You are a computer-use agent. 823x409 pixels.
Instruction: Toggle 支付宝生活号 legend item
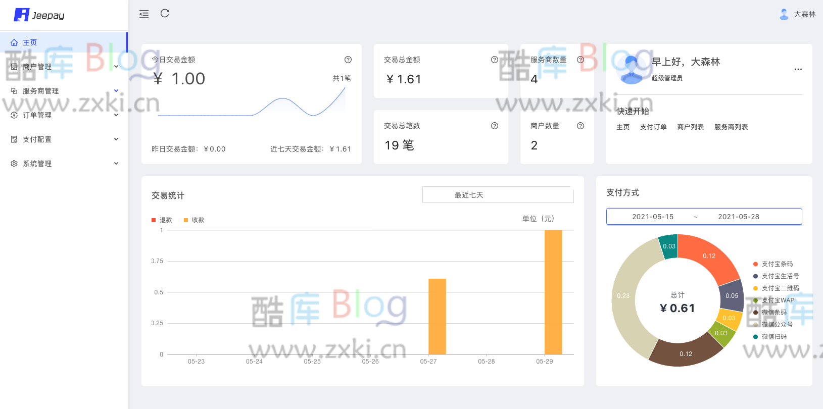776,276
